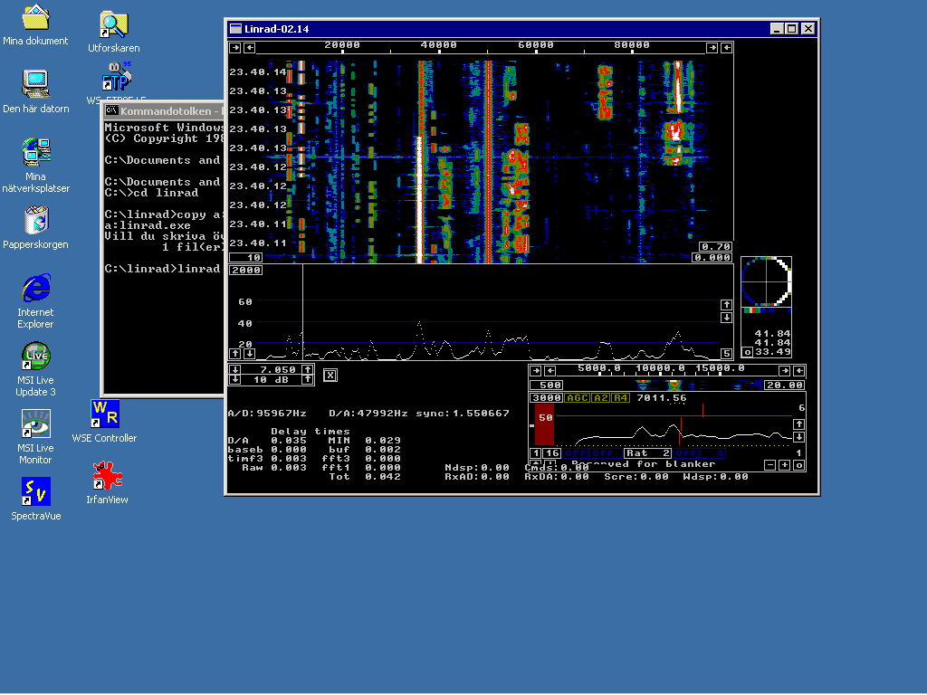
Task: Click the o button next to plus button
Action: pyautogui.click(x=798, y=465)
